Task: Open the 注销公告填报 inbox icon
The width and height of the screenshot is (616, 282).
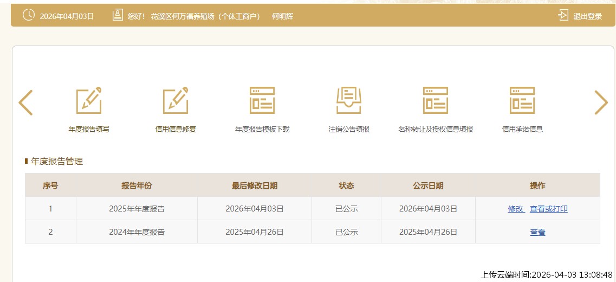Action: [x=349, y=100]
